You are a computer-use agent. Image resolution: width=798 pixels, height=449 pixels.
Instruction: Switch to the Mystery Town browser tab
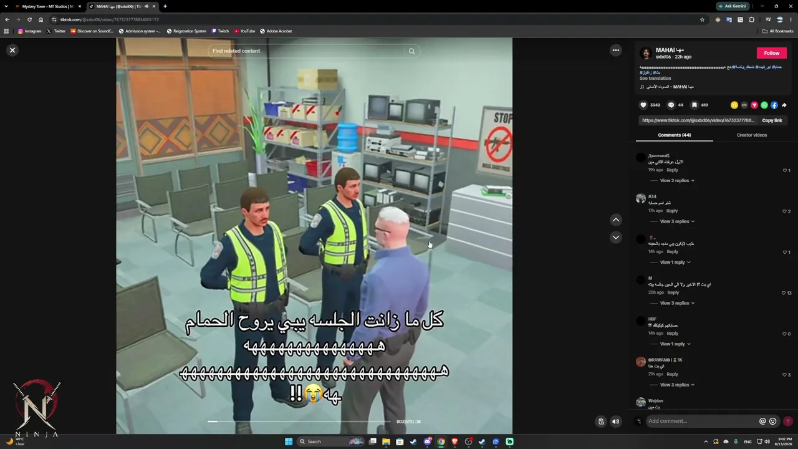(47, 6)
